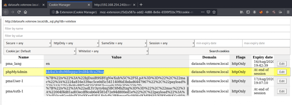Go to the browser home page icon

click(x=25, y=12)
